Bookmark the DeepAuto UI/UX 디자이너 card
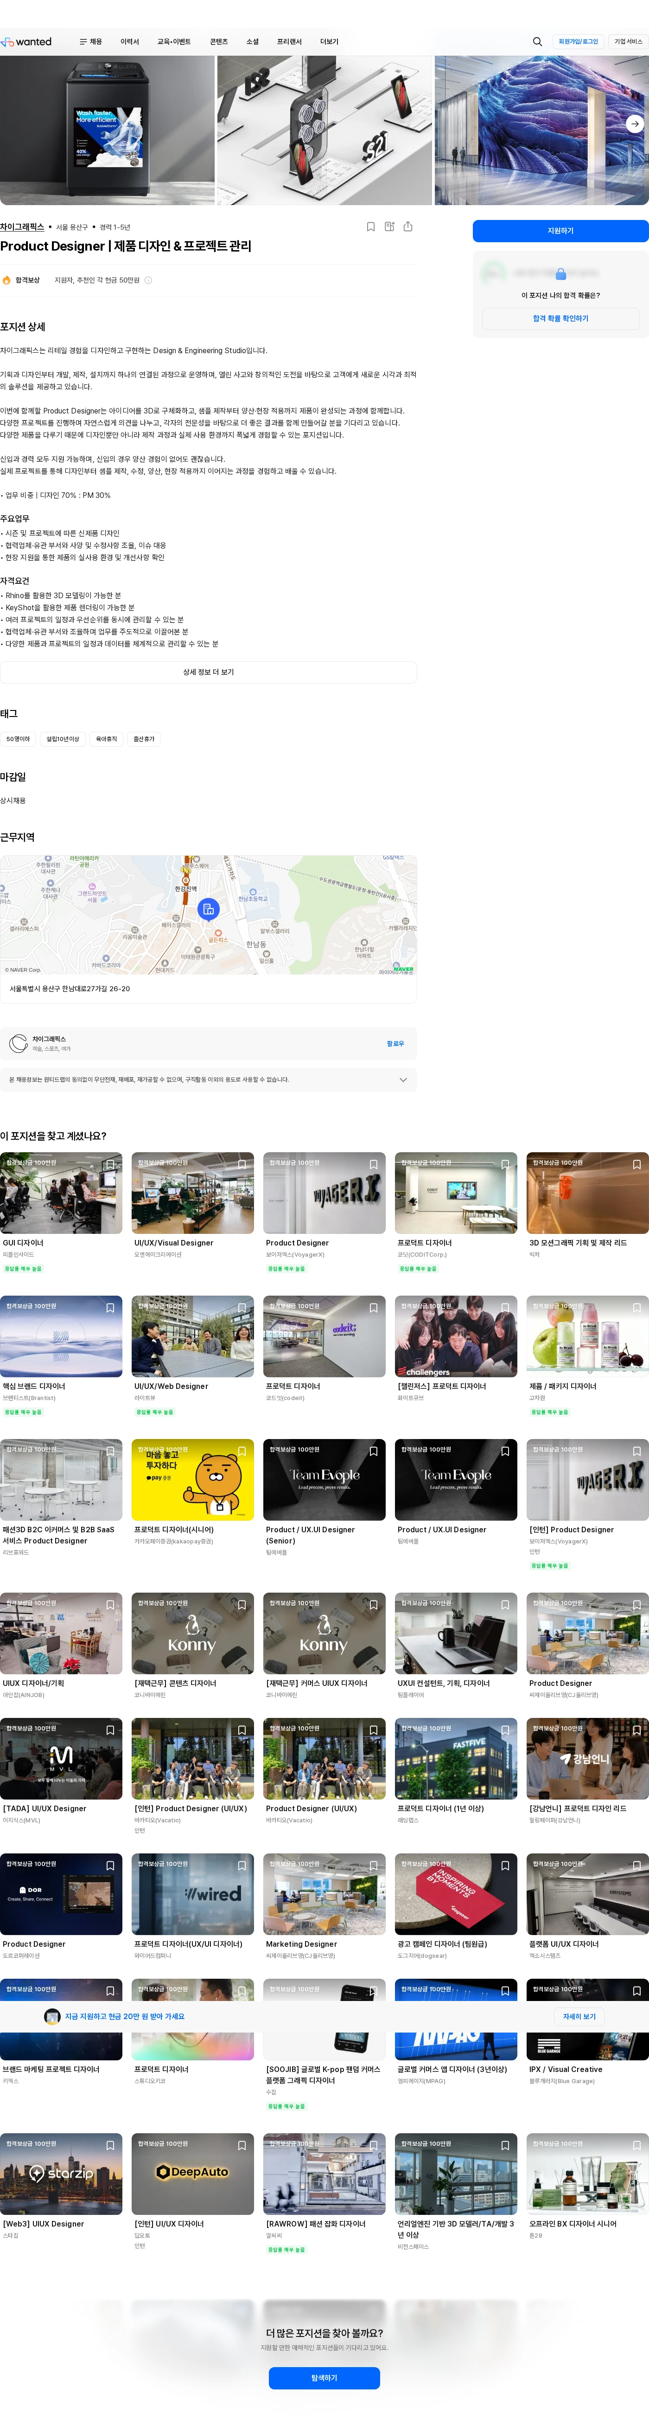This screenshot has width=649, height=2427. [x=242, y=2145]
